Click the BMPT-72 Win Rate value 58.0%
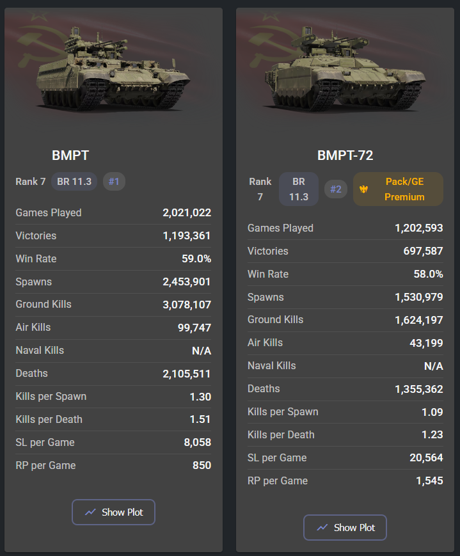Screen dimensions: 460x556 click(428, 274)
